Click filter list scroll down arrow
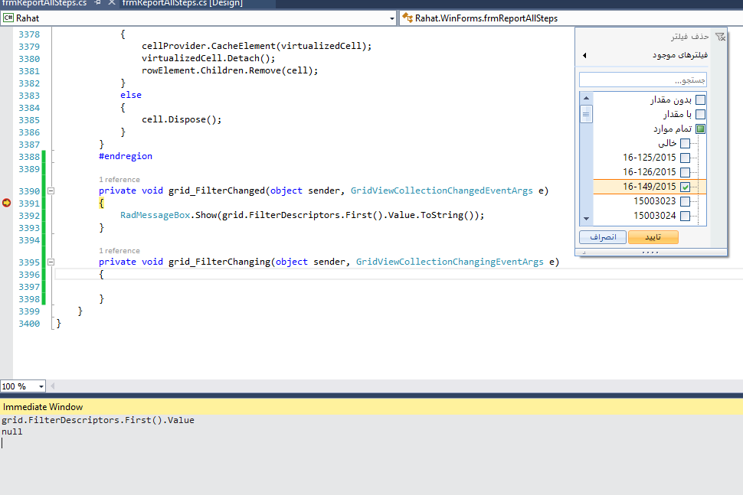The width and height of the screenshot is (743, 495). pos(586,219)
